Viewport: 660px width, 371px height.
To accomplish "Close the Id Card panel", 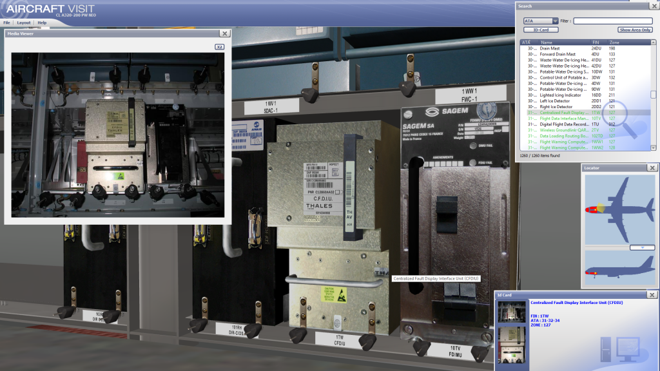I will point(652,295).
